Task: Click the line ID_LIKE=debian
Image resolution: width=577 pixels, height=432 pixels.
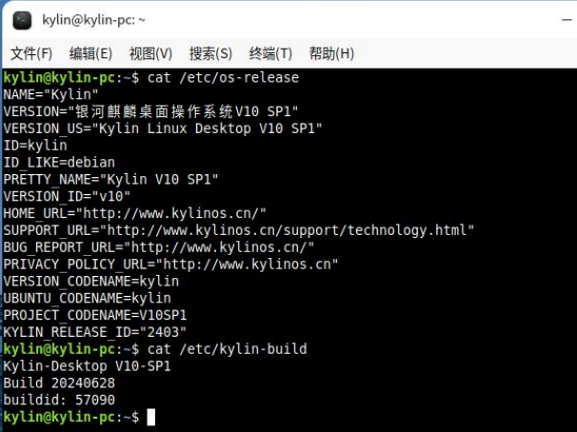Action: (59, 162)
